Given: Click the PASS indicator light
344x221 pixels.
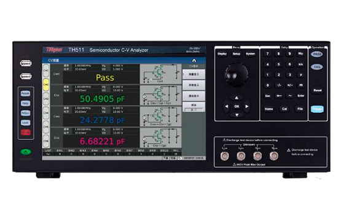Looking at the screenshot, I should (317, 54).
